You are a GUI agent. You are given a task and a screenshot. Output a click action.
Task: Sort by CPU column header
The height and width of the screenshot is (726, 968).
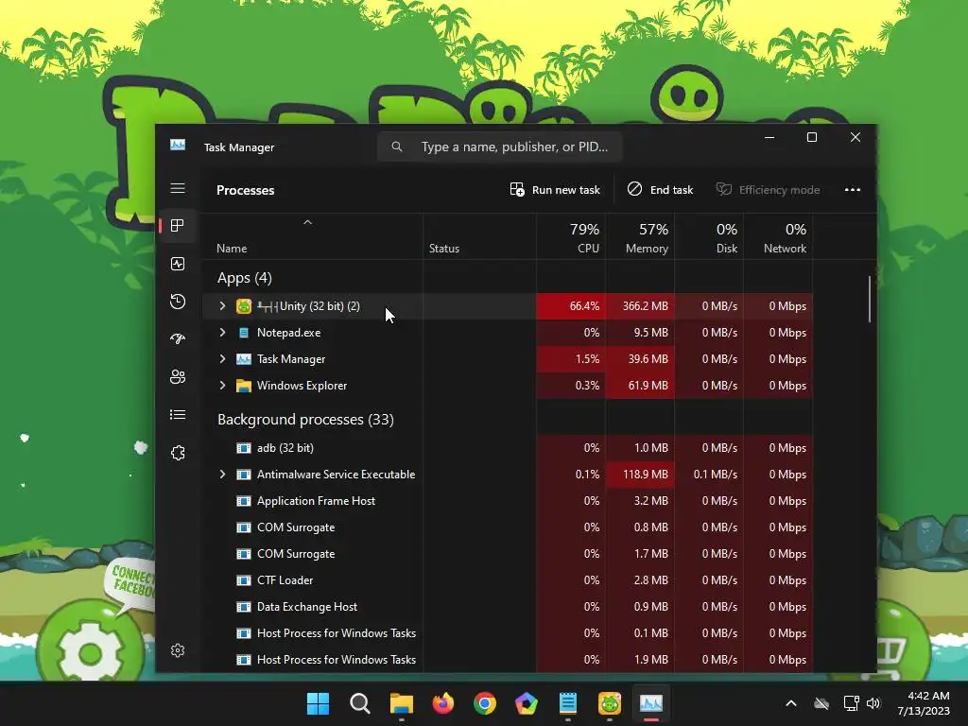click(571, 237)
